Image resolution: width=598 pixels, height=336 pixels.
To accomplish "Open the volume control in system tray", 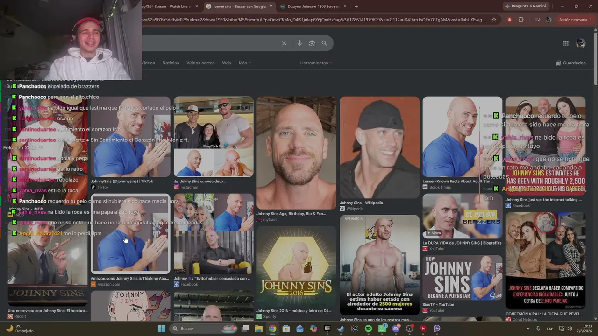I will (569, 329).
